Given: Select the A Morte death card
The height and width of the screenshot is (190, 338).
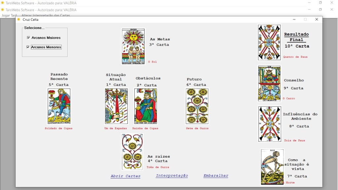Looking at the screenshot, I should (x=272, y=167).
